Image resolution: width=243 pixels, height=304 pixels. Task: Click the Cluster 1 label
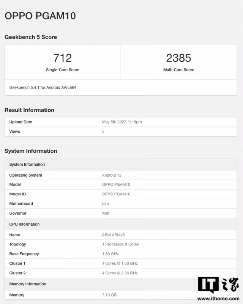17,263
